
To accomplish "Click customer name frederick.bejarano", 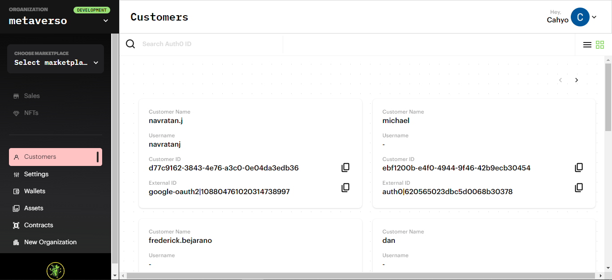I will (x=180, y=241).
